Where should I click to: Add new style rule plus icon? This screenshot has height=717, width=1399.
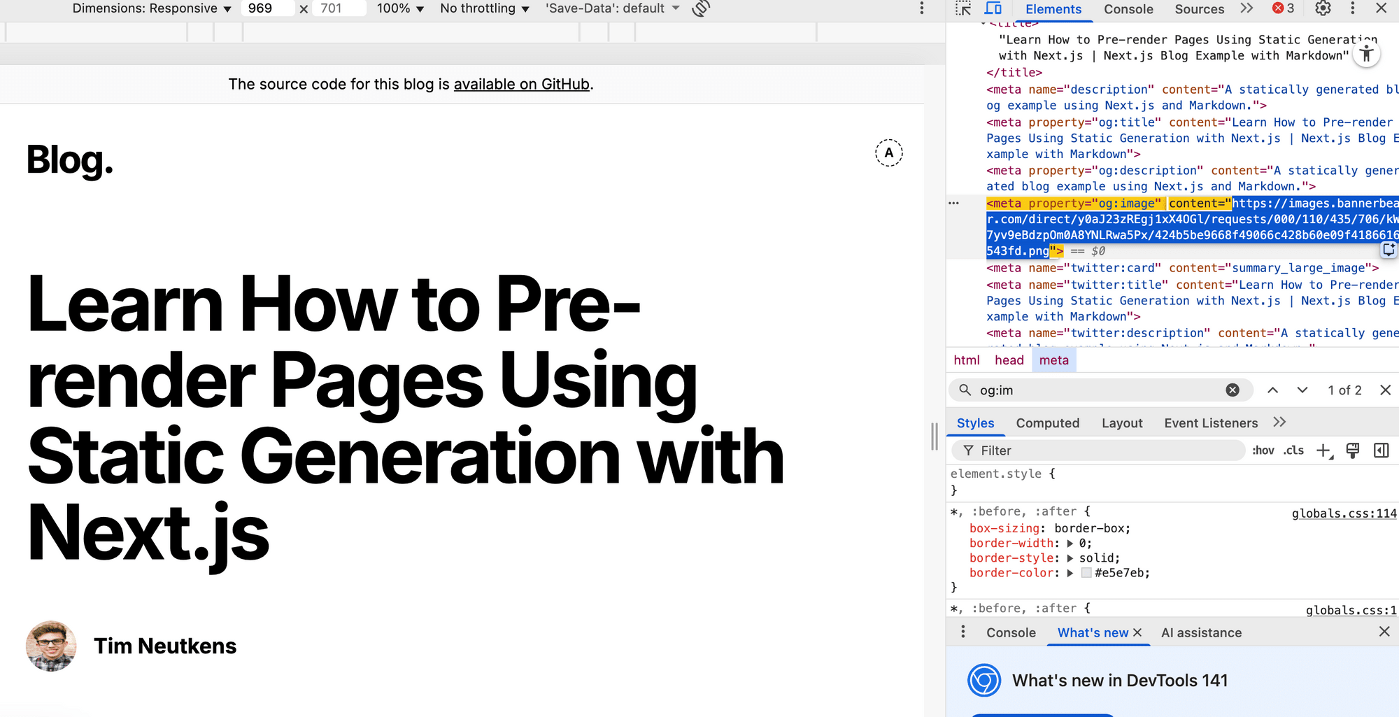coord(1323,450)
